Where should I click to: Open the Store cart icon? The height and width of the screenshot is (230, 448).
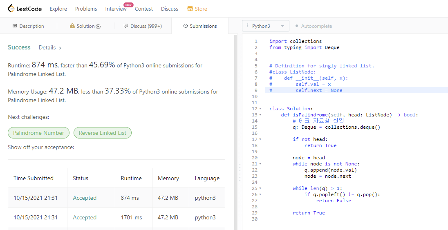tap(190, 9)
